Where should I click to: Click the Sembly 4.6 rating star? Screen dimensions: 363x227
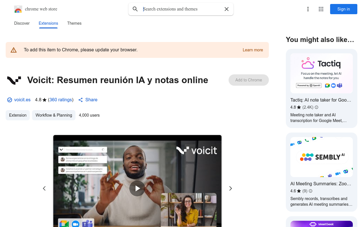[x=299, y=191]
